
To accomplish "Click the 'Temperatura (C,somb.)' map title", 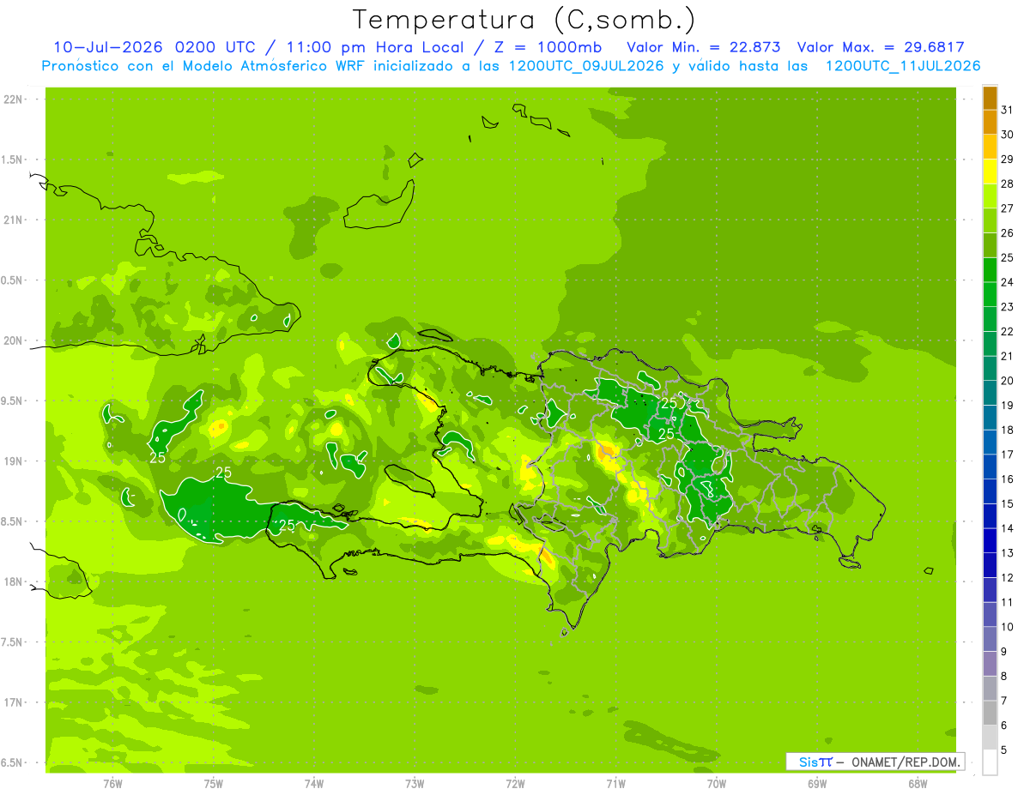I will (524, 20).
